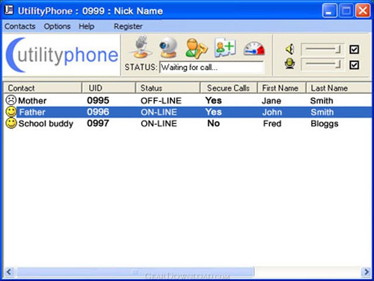Click the scroll left arrow

tap(9, 272)
